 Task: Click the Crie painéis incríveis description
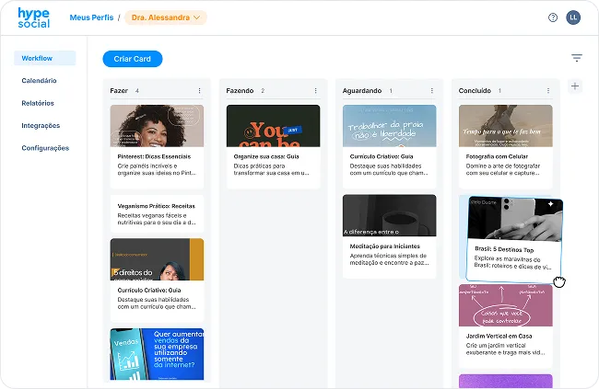[157, 169]
